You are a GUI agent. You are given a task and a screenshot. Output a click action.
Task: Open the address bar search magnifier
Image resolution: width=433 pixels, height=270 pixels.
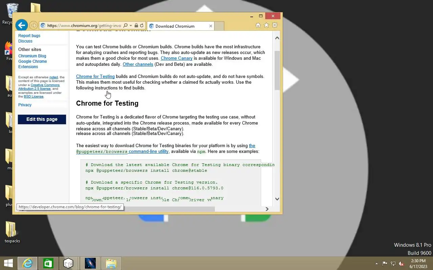click(x=126, y=26)
